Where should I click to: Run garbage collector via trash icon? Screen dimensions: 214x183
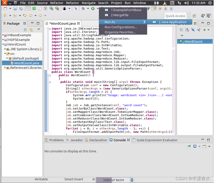(132, 180)
